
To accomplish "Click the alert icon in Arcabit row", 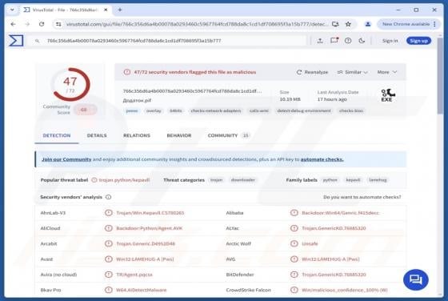I will coord(108,243).
